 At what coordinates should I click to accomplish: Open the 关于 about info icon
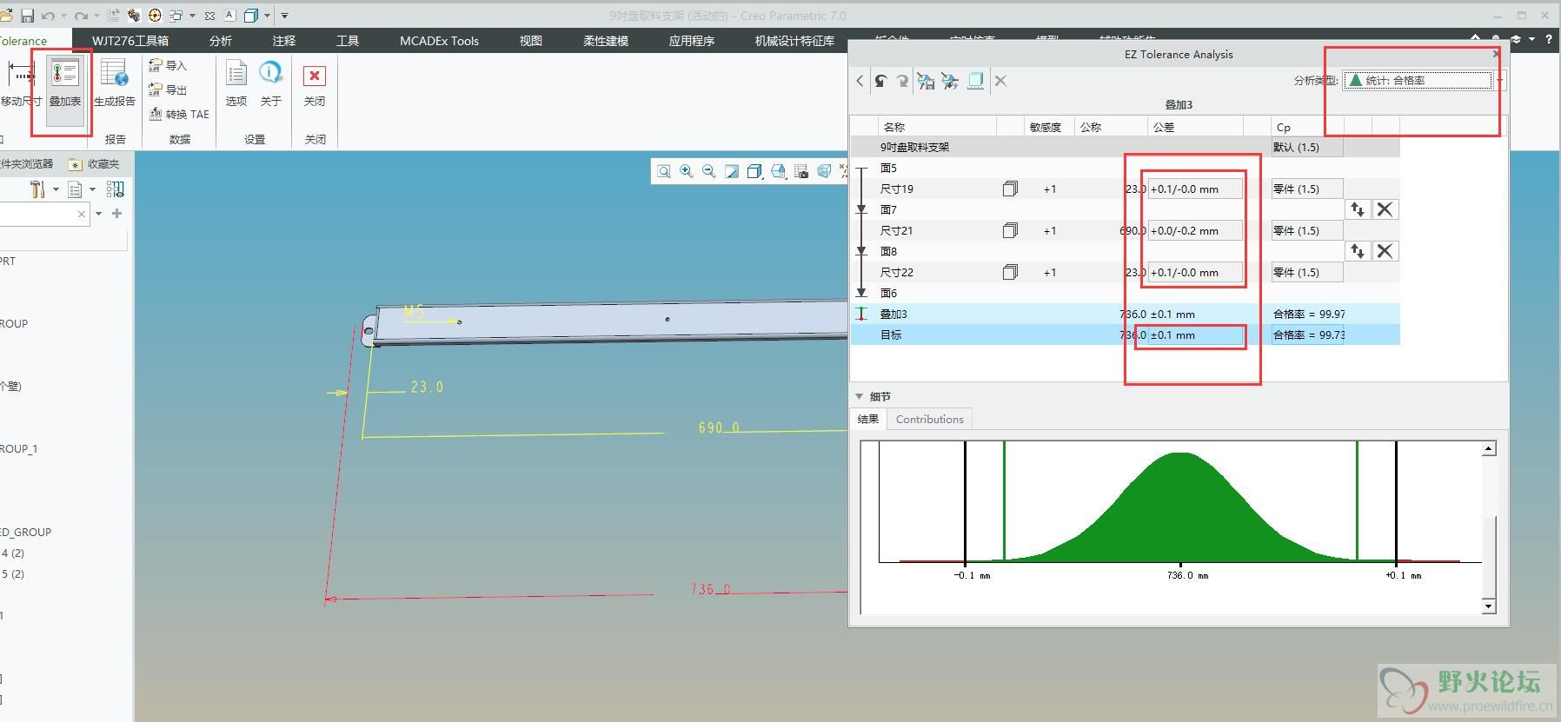click(x=271, y=83)
